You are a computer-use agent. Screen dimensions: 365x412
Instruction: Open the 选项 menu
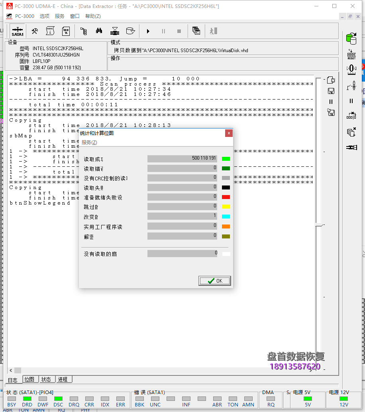tap(45, 16)
